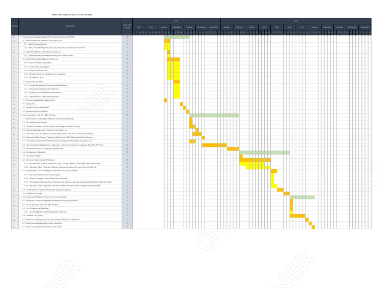Click action icon for 3 Izin Pembangunan Pelabuhan
Viewport: 391px width, 302px height.
(x=14, y=152)
